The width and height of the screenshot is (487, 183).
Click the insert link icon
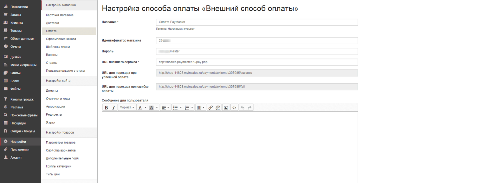tap(211, 107)
